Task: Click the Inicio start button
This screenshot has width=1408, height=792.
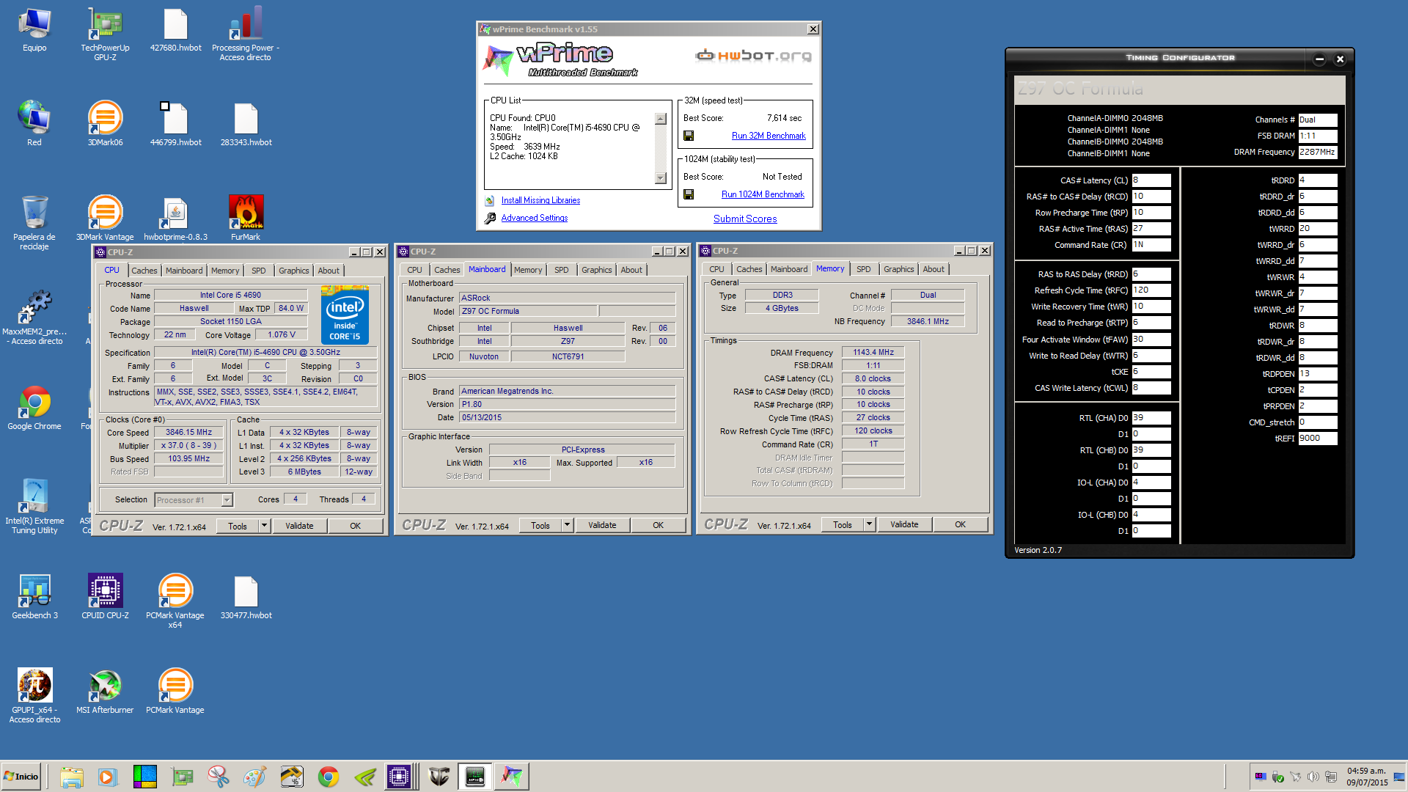Action: pyautogui.click(x=21, y=776)
